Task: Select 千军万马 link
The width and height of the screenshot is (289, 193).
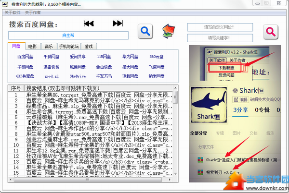Action: [x=104, y=76]
